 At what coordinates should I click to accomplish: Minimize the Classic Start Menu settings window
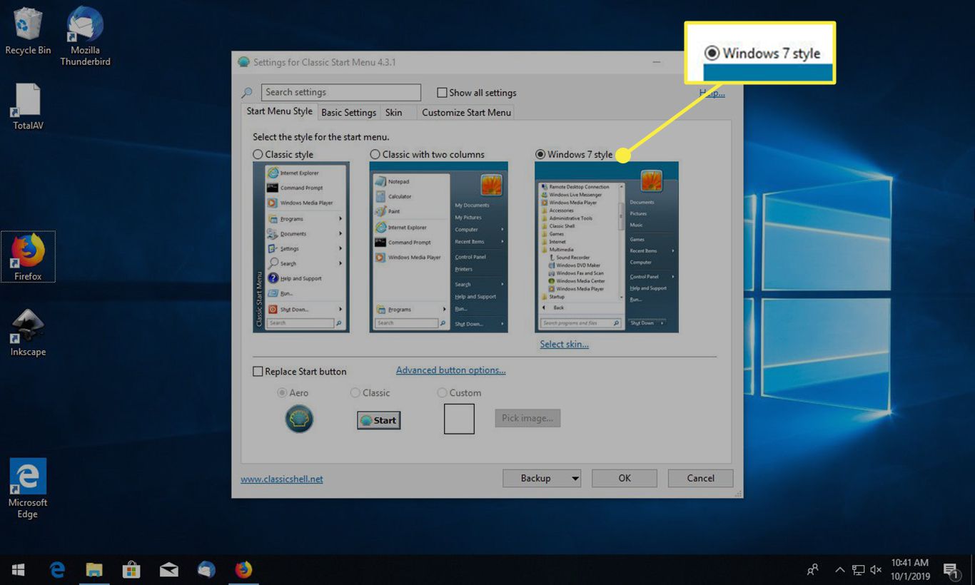(655, 62)
